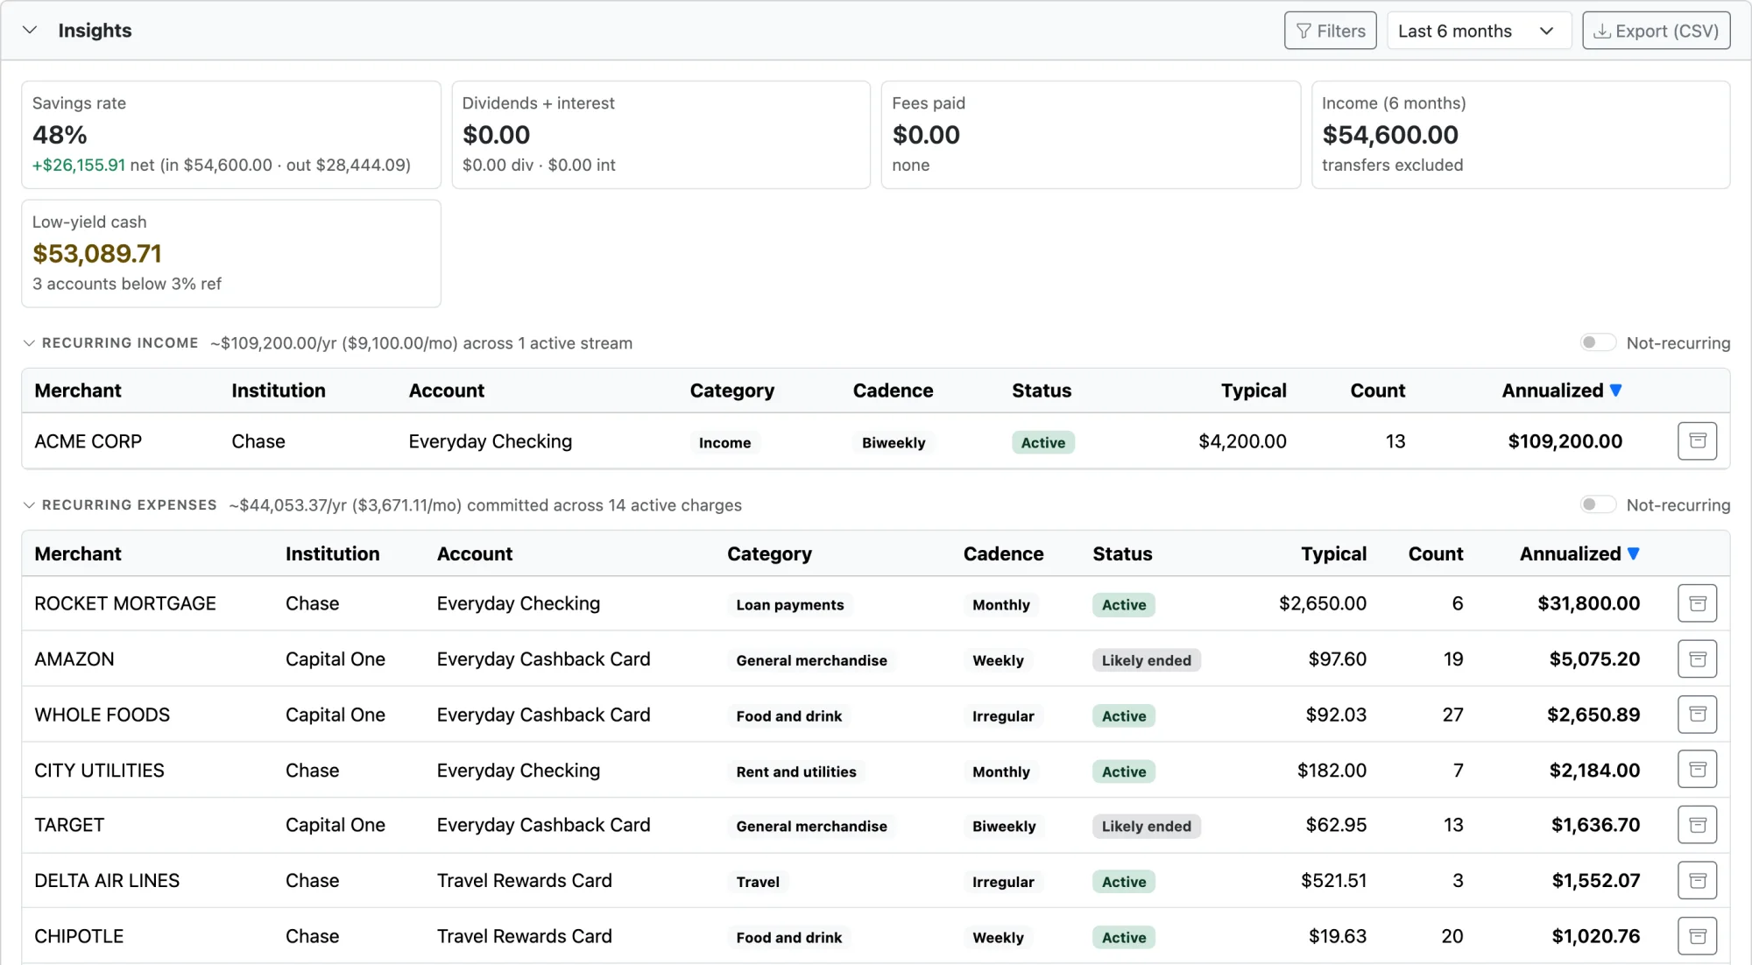Collapse the Recurring Income section
1752x965 pixels.
(x=29, y=343)
